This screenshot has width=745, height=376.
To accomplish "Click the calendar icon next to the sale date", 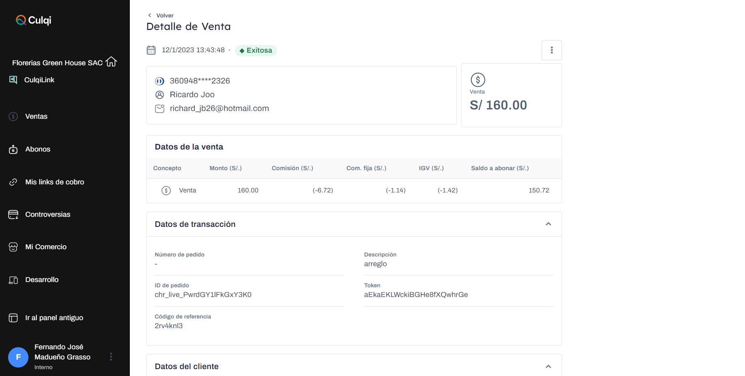I will pos(151,50).
